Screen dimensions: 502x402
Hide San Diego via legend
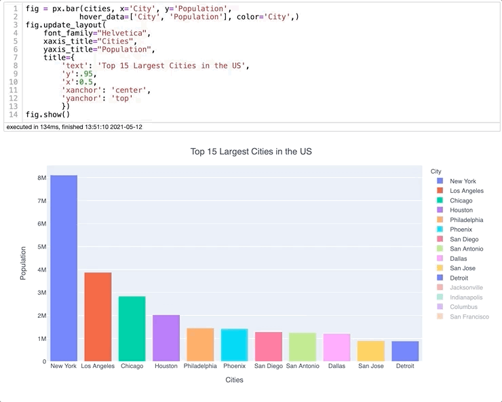pyautogui.click(x=458, y=239)
